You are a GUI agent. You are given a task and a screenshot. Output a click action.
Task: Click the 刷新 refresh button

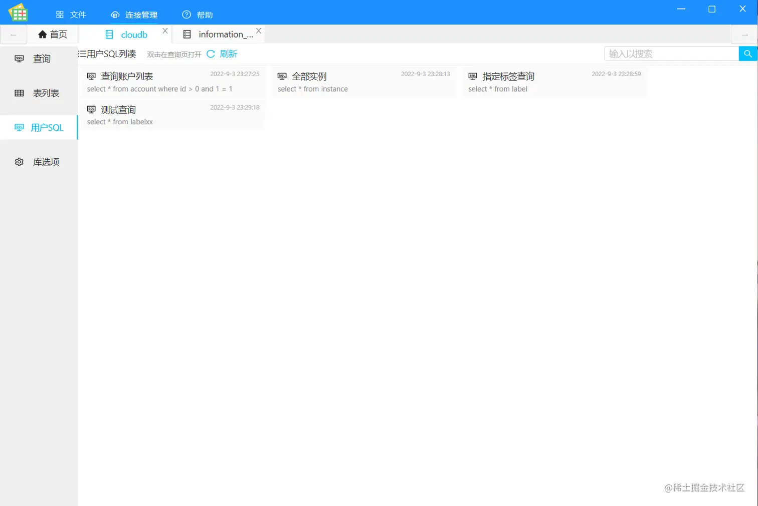222,54
